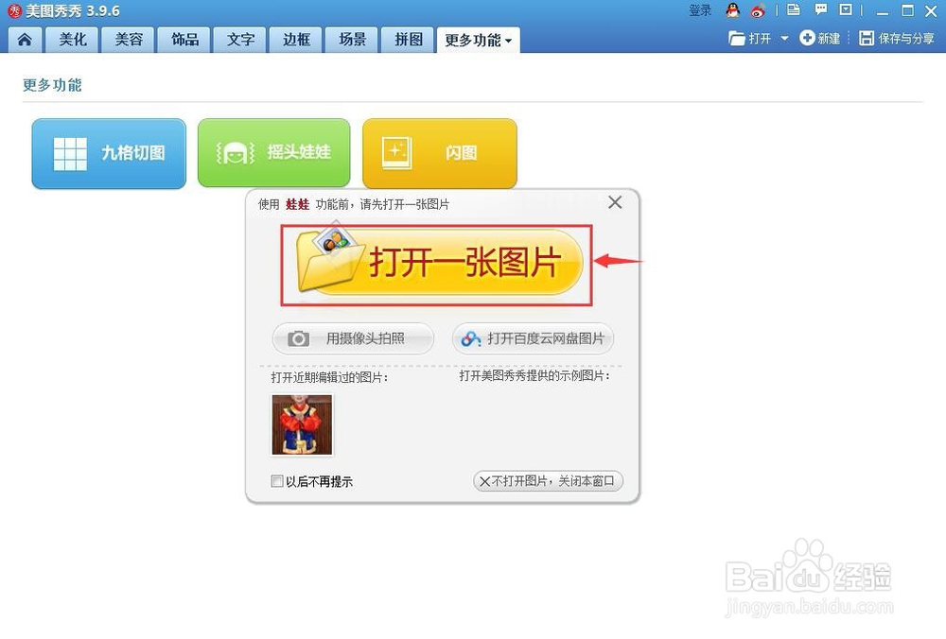Go to the Home tab icon
This screenshot has width=946, height=639.
coord(25,40)
